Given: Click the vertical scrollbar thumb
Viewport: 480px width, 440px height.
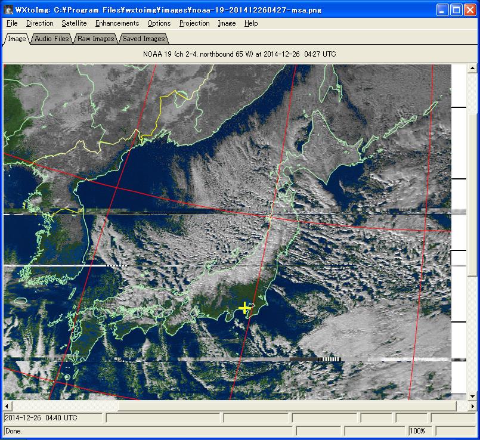Looking at the screenshot, I should click(x=472, y=195).
